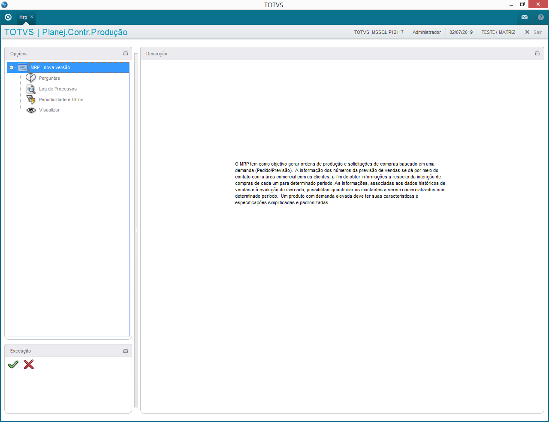
Task: Click the Periodicidade e filtros funnel icon
Action: point(31,99)
